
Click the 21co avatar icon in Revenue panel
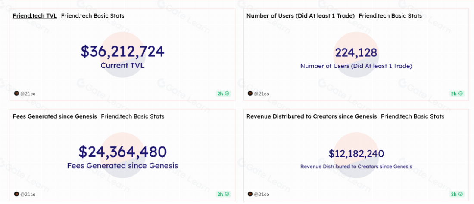tap(250, 194)
